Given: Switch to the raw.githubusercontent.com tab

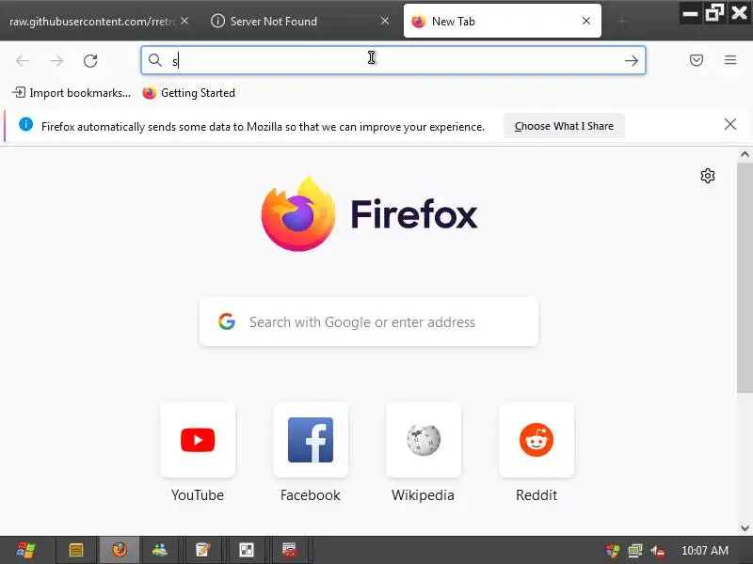Looking at the screenshot, I should click(x=92, y=21).
